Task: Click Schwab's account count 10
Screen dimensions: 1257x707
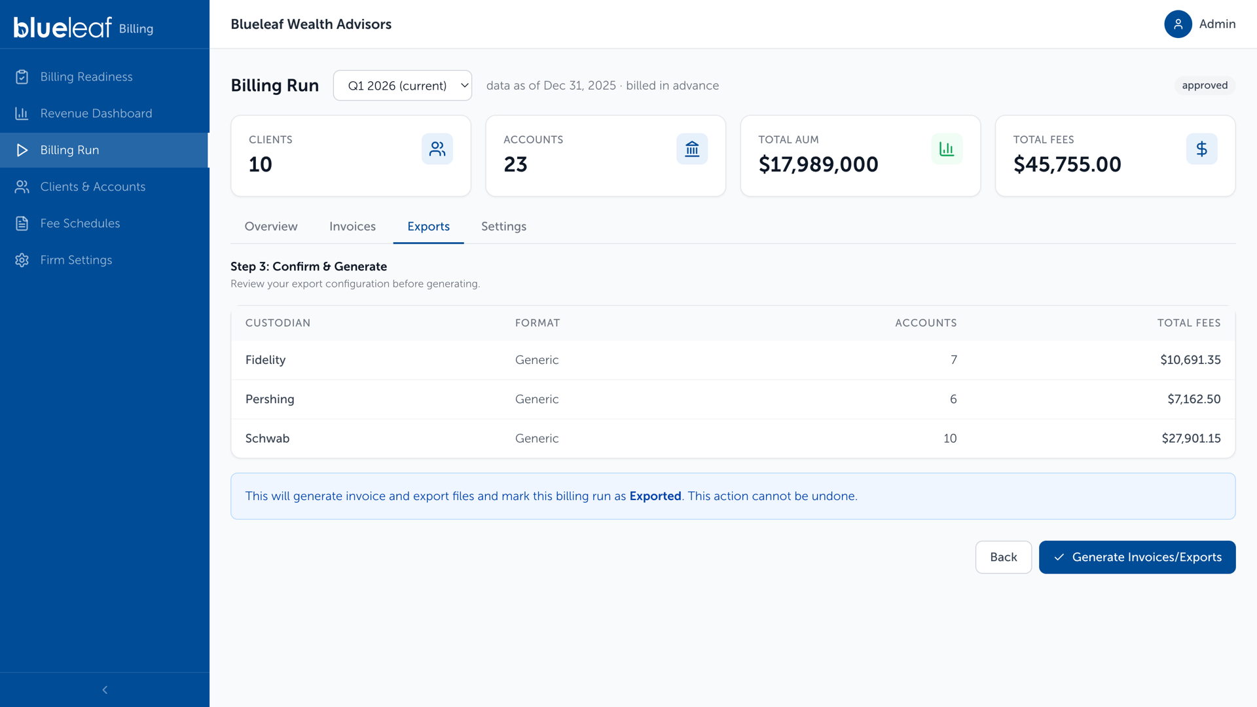Action: 950,439
